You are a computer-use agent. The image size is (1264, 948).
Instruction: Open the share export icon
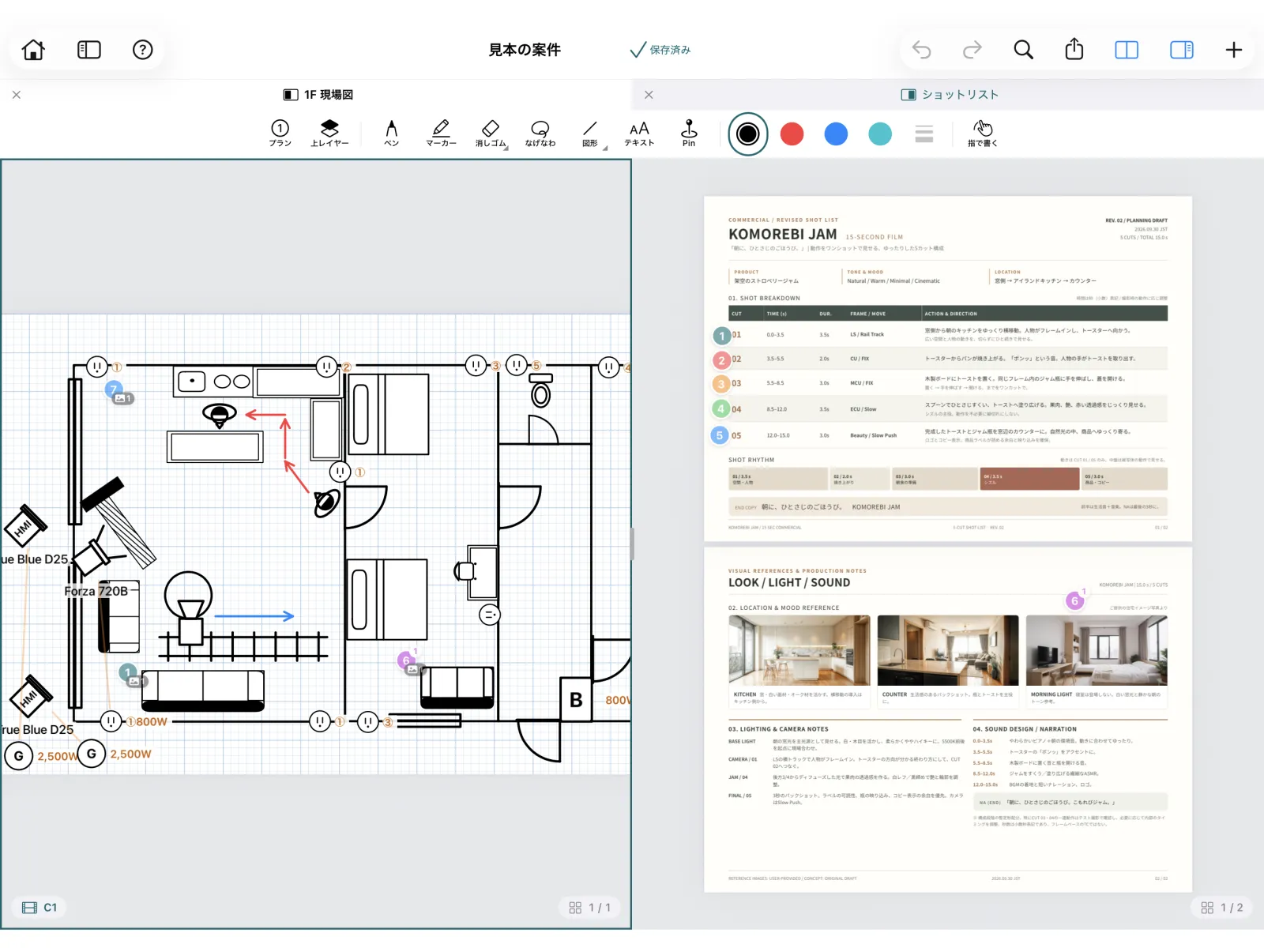pos(1074,49)
